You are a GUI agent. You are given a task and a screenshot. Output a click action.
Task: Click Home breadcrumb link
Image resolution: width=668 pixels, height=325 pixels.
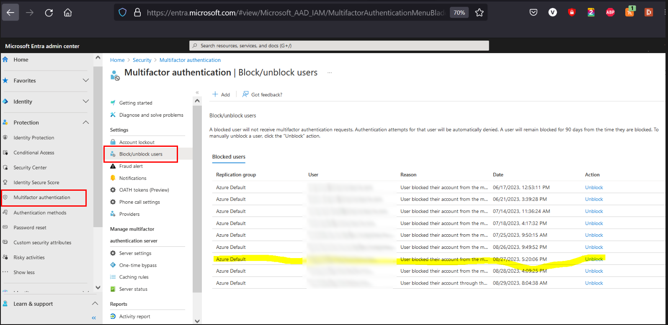point(117,60)
